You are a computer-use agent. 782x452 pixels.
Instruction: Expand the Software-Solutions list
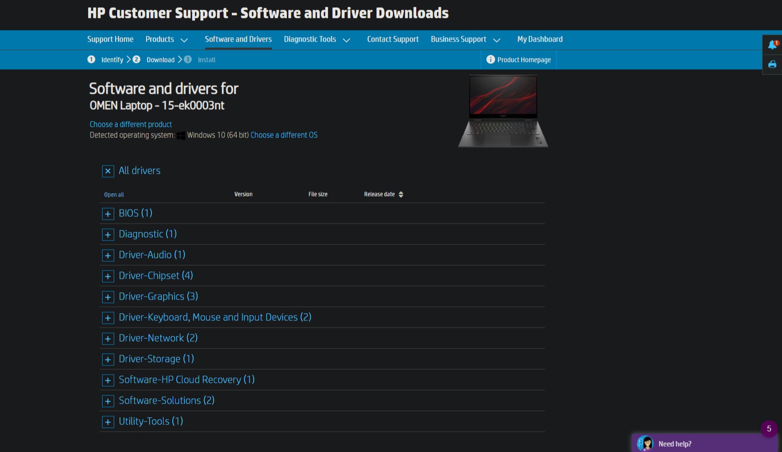point(108,401)
